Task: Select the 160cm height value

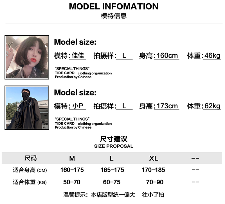Action: [167, 56]
